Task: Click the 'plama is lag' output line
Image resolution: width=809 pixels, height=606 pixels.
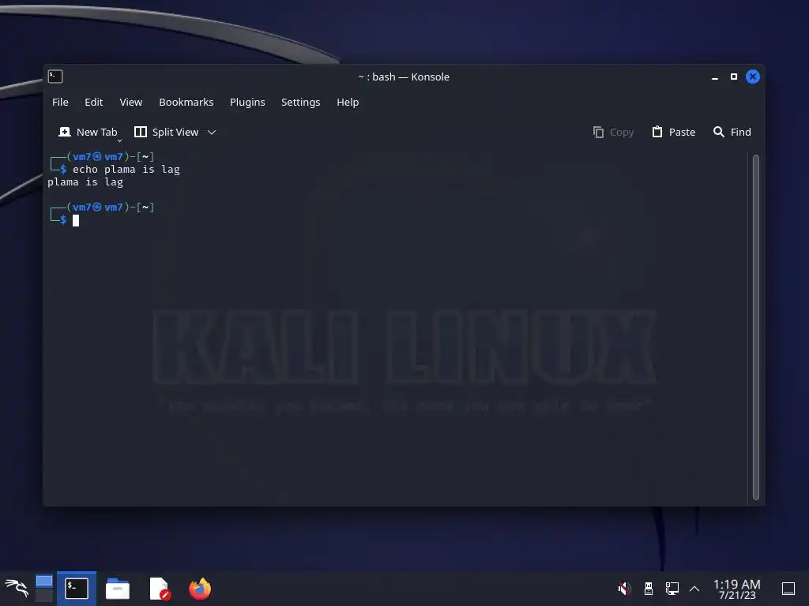Action: pos(85,182)
